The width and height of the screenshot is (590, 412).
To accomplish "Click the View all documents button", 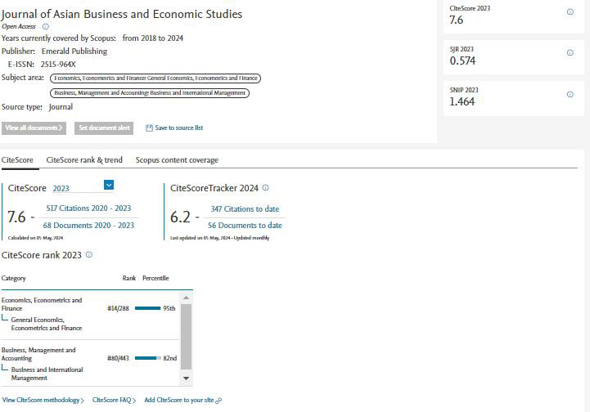I will [34, 128].
